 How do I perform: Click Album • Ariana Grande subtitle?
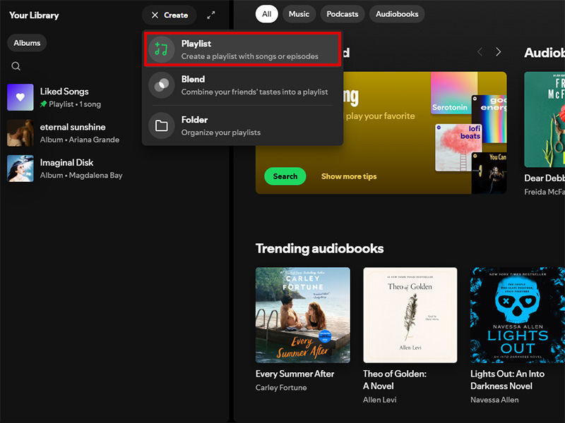pos(80,140)
